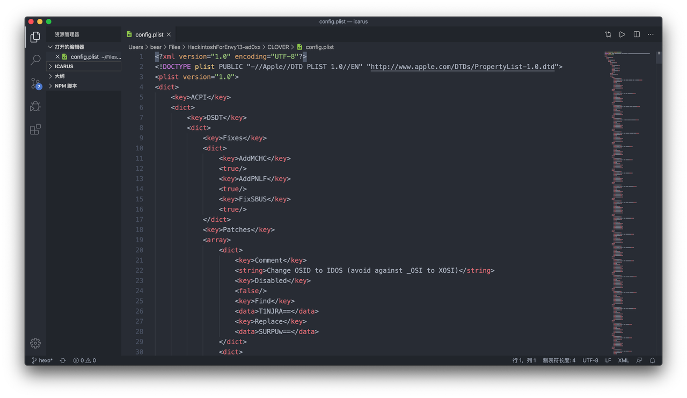Expand the 大纲 outline section

[x=84, y=76]
